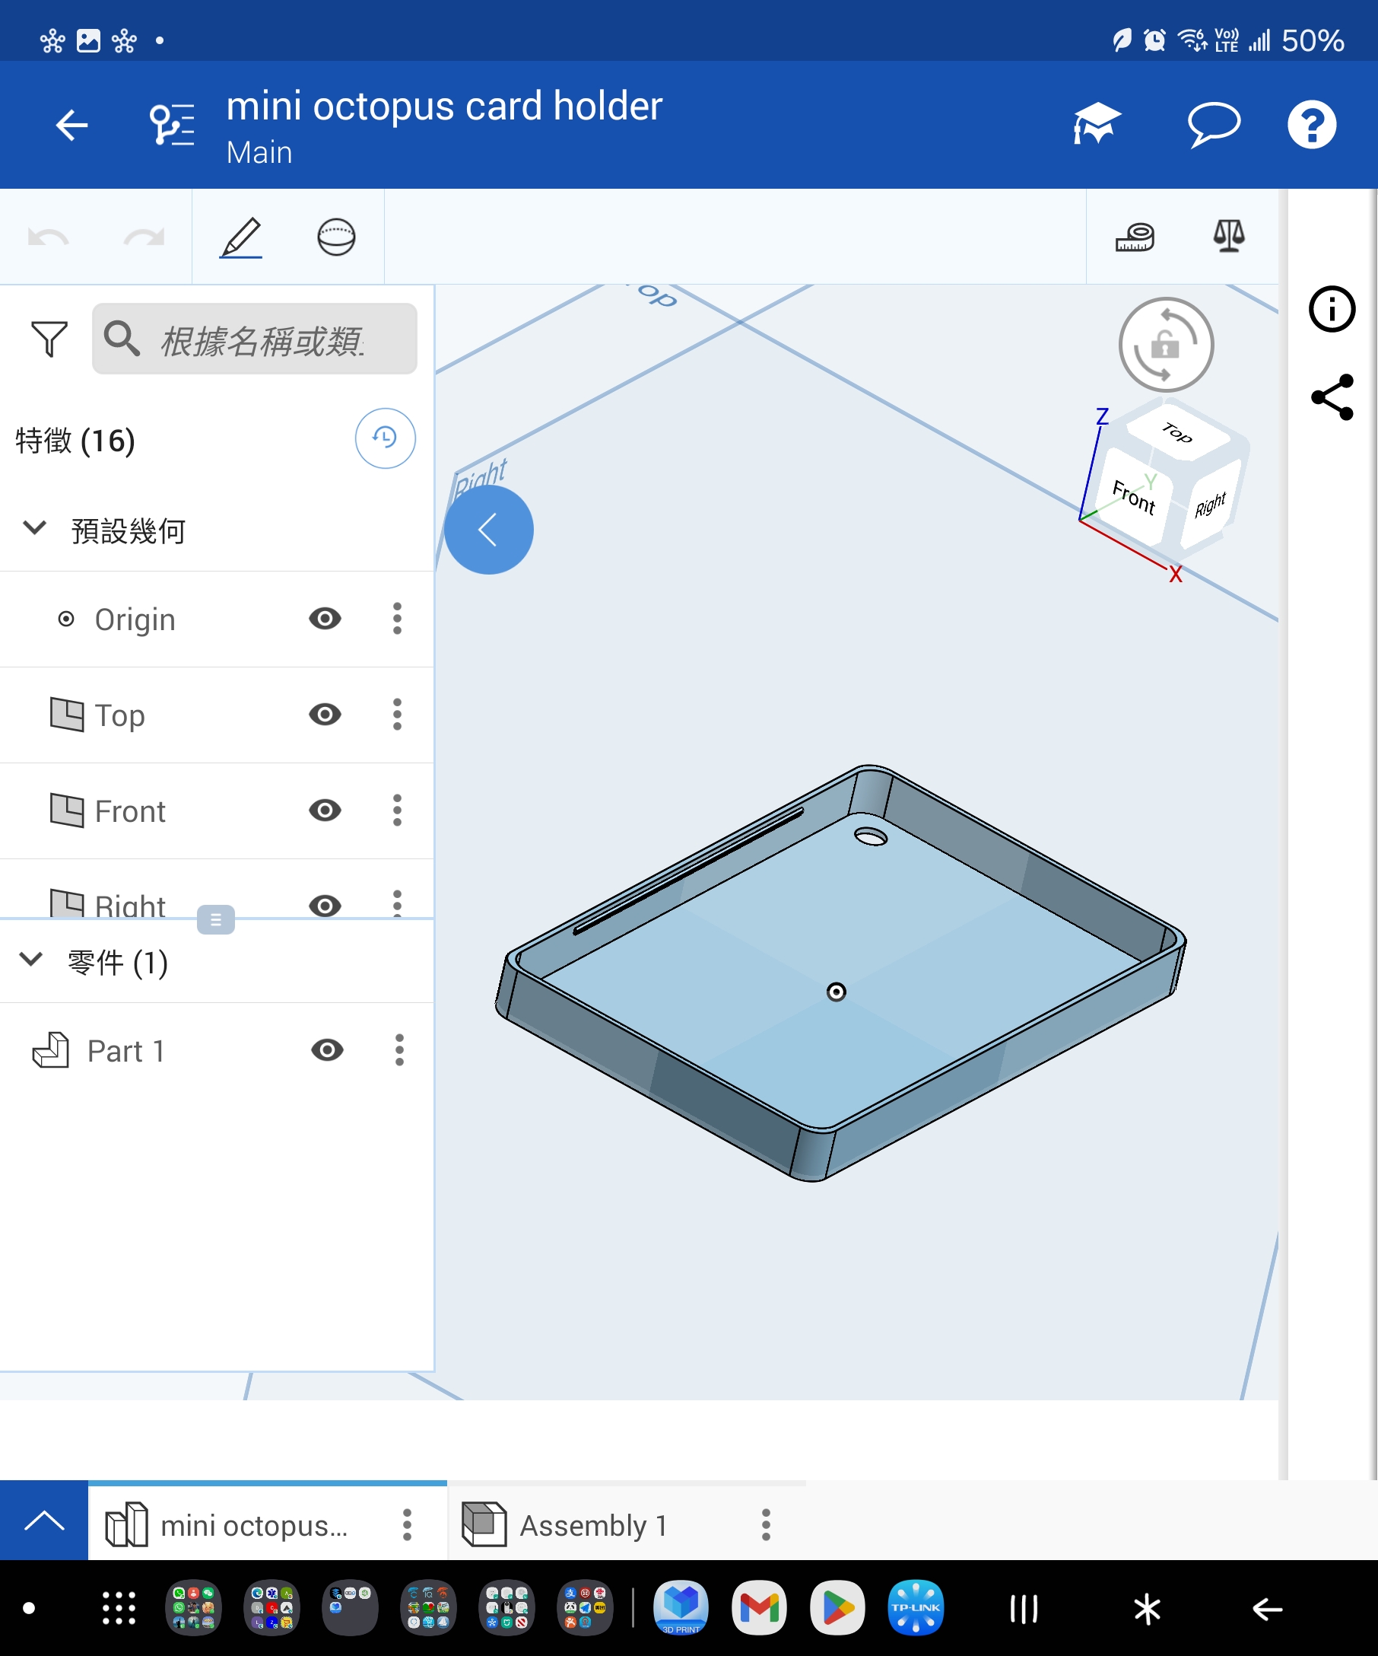Viewport: 1378px width, 1656px height.
Task: Open the comments speech bubble
Action: 1213,125
